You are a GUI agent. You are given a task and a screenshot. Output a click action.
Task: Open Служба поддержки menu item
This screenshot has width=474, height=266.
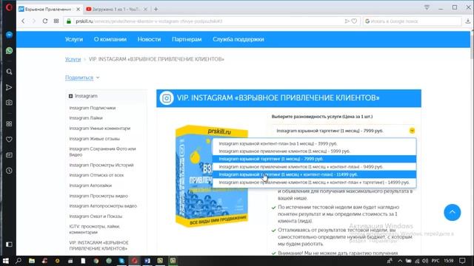tap(238, 39)
